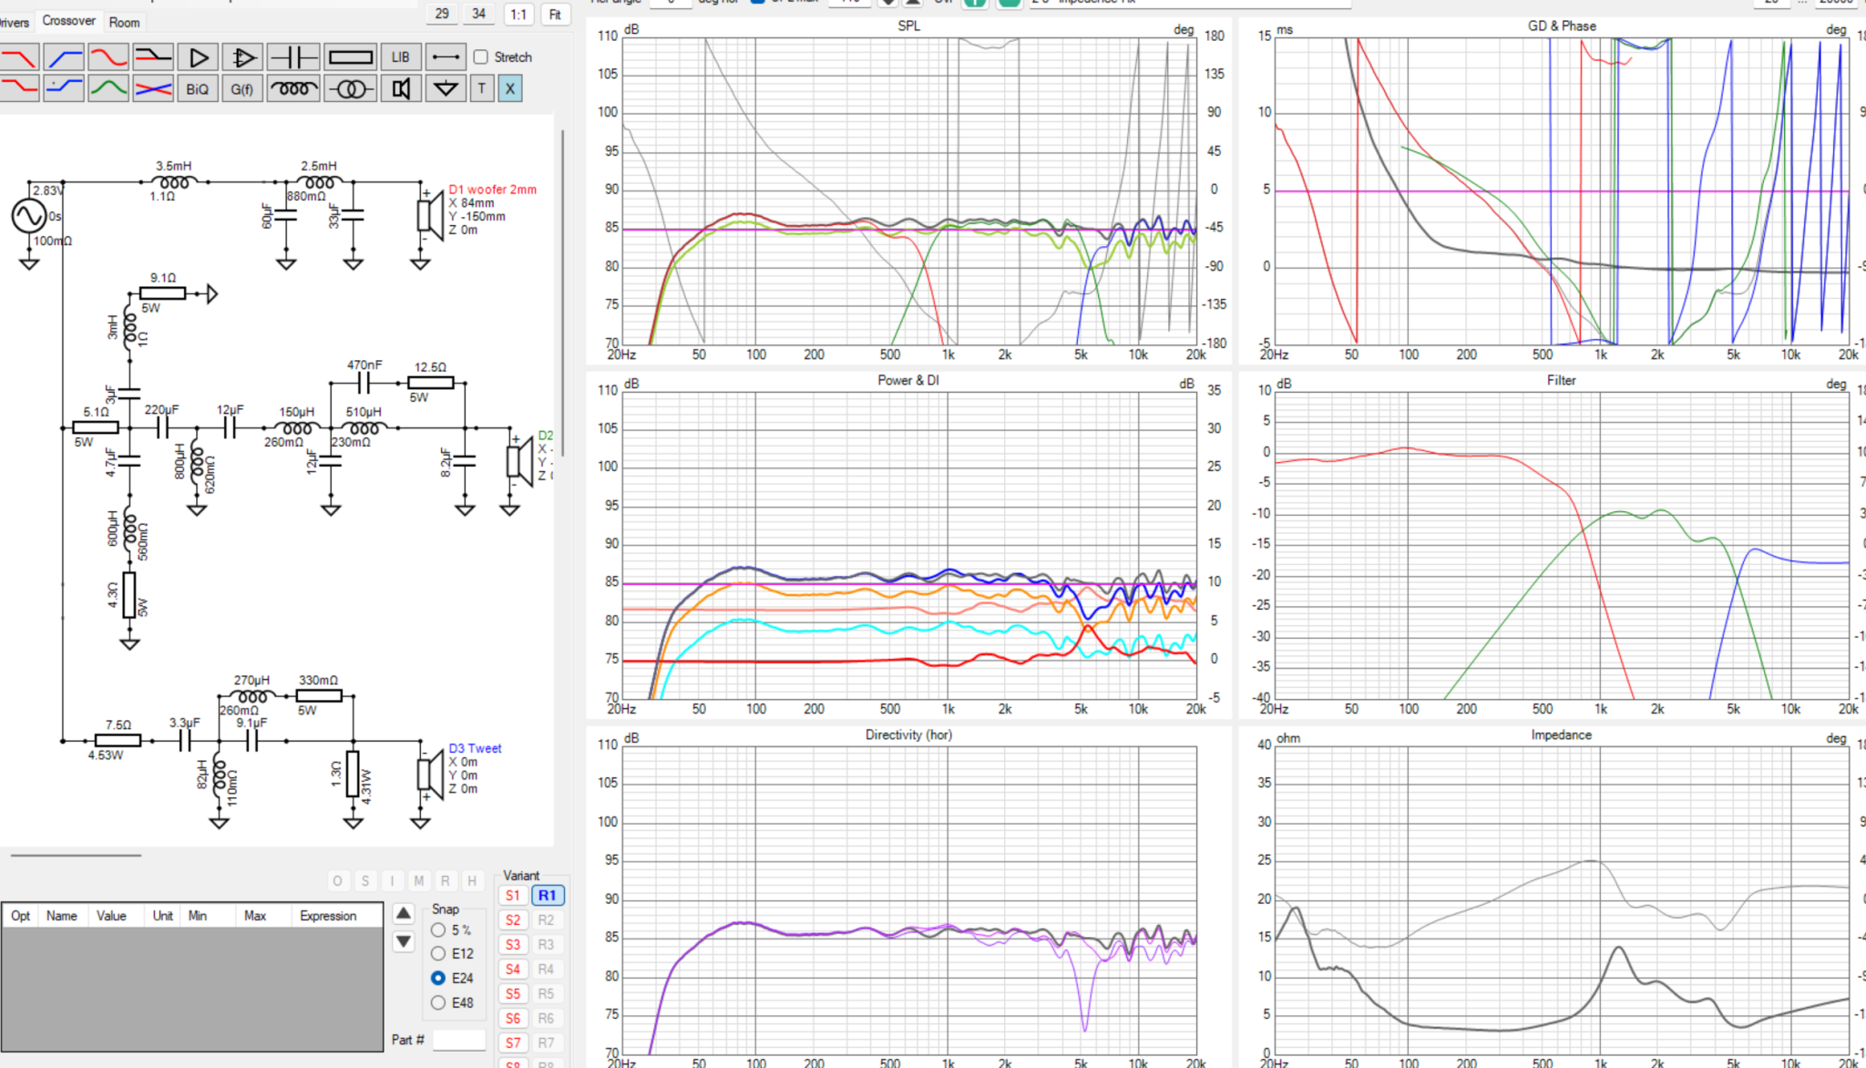Select the D3 Tweet driver in schematic
1866x1068 pixels.
tap(430, 774)
